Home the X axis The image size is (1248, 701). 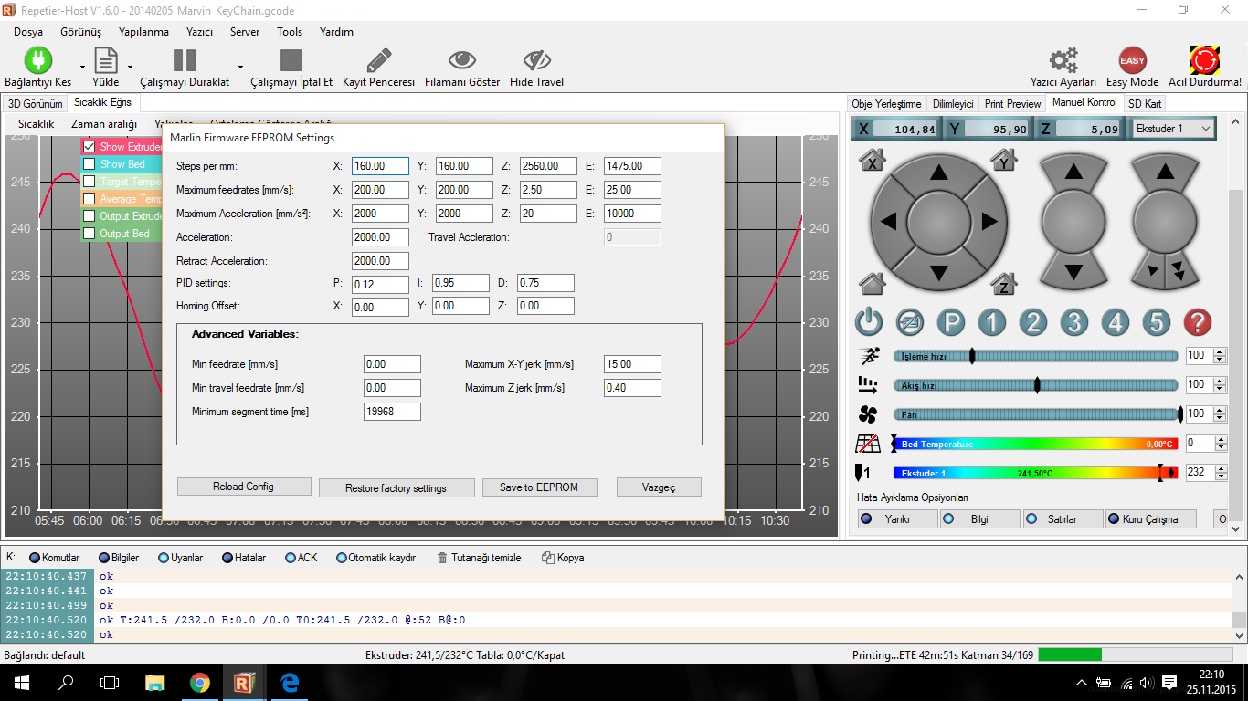[x=873, y=161]
